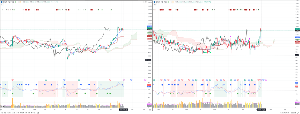Image resolution: width=300 pixels, height=114 pixels.
Task: Open the first red event marker on left chart
Action: pyautogui.click(x=13, y=80)
